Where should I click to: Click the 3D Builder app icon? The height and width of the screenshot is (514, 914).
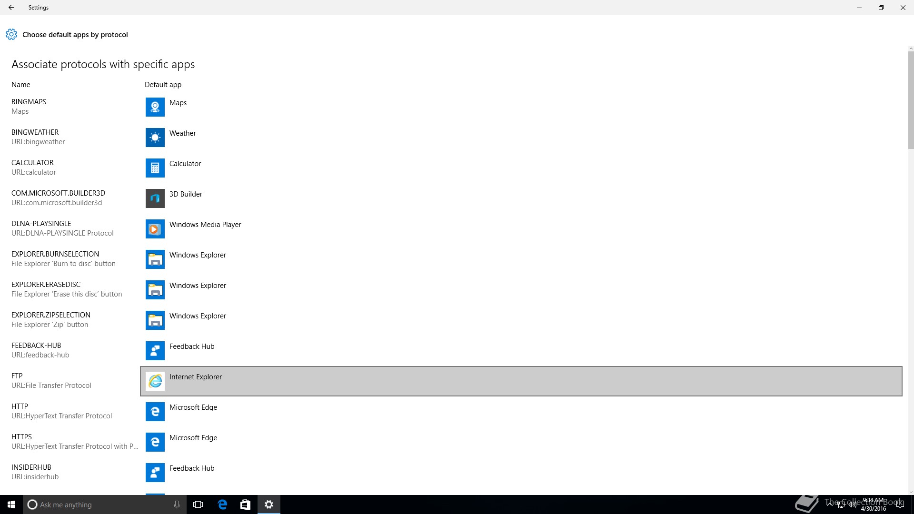click(x=155, y=198)
